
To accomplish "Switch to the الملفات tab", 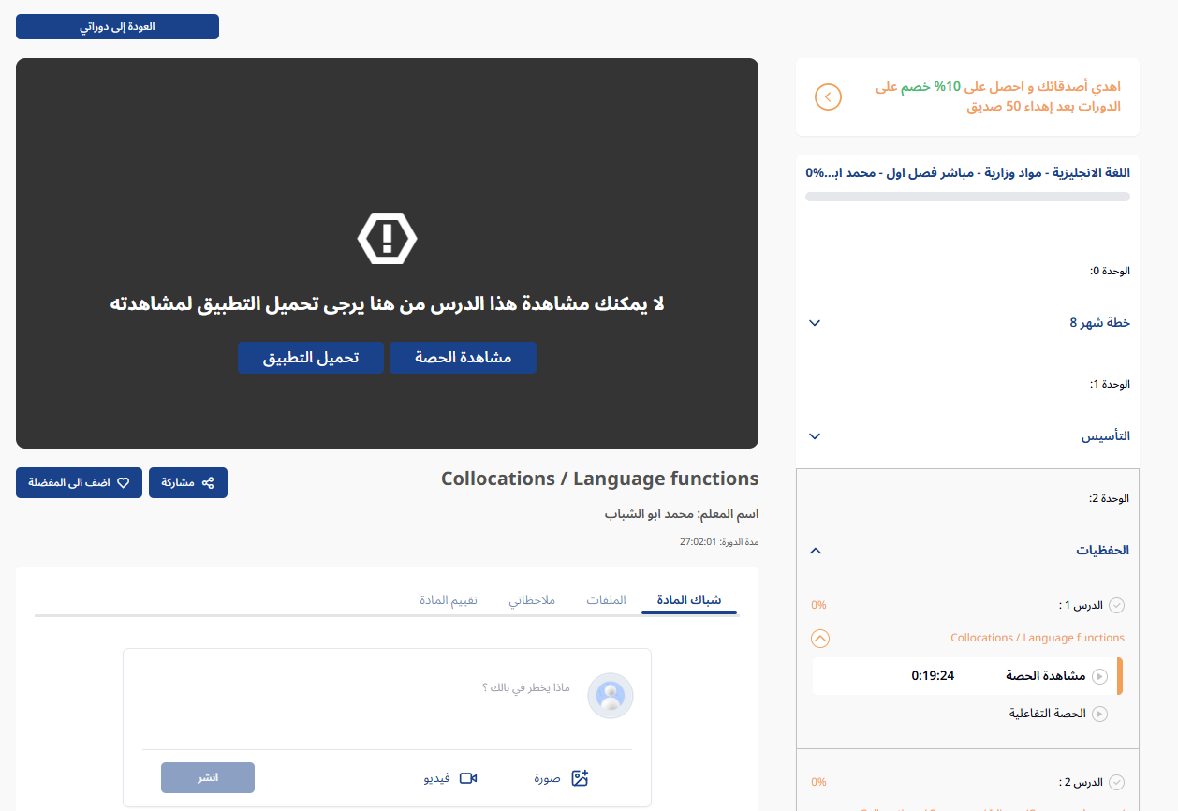I will (607, 599).
